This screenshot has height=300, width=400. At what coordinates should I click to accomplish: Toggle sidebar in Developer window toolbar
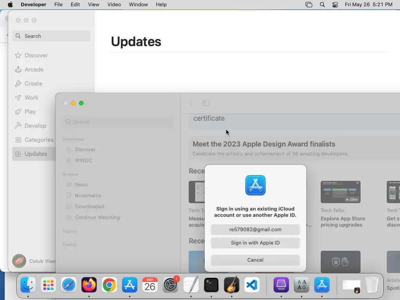coord(206,103)
